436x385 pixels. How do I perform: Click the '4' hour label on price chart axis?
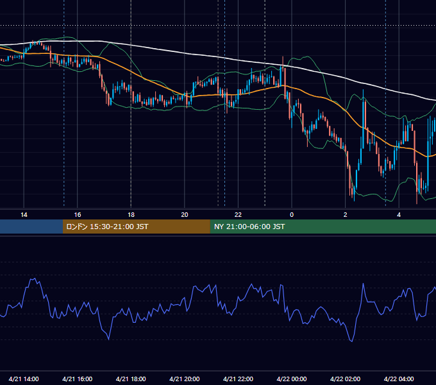399,215
